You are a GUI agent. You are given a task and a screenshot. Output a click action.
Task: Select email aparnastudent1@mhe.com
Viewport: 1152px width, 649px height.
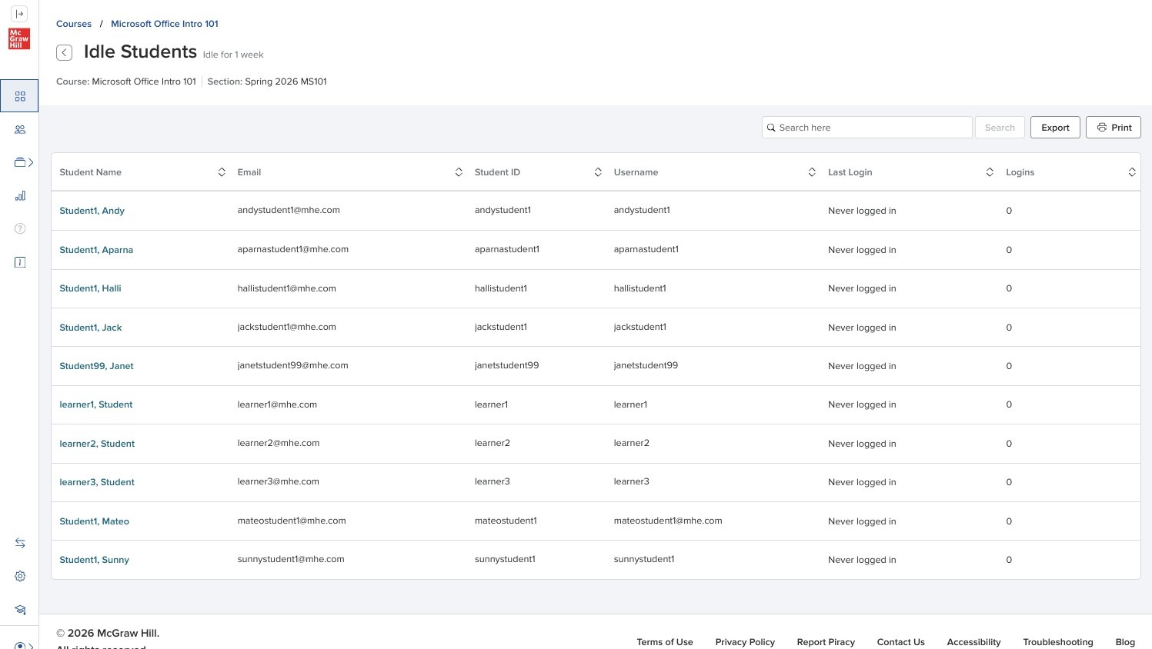coord(293,249)
